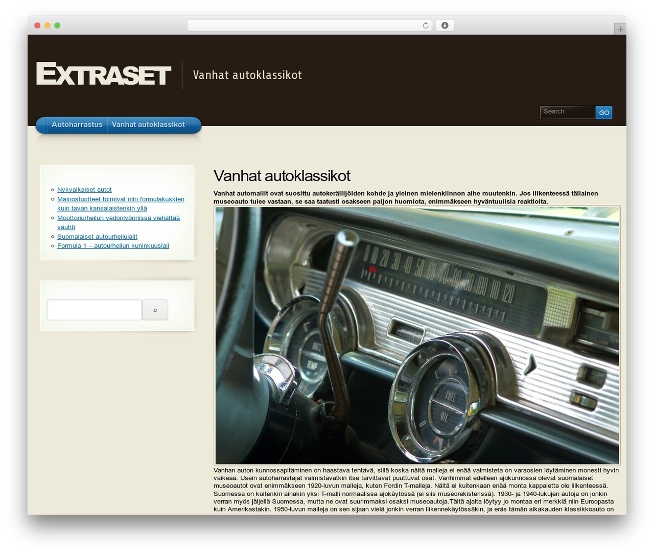Click the sidebar search submit magnifier button
This screenshot has height=554, width=654.
(155, 310)
